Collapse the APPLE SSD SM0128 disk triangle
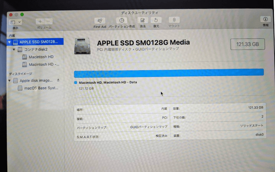The width and height of the screenshot is (275, 172). tap(10, 42)
